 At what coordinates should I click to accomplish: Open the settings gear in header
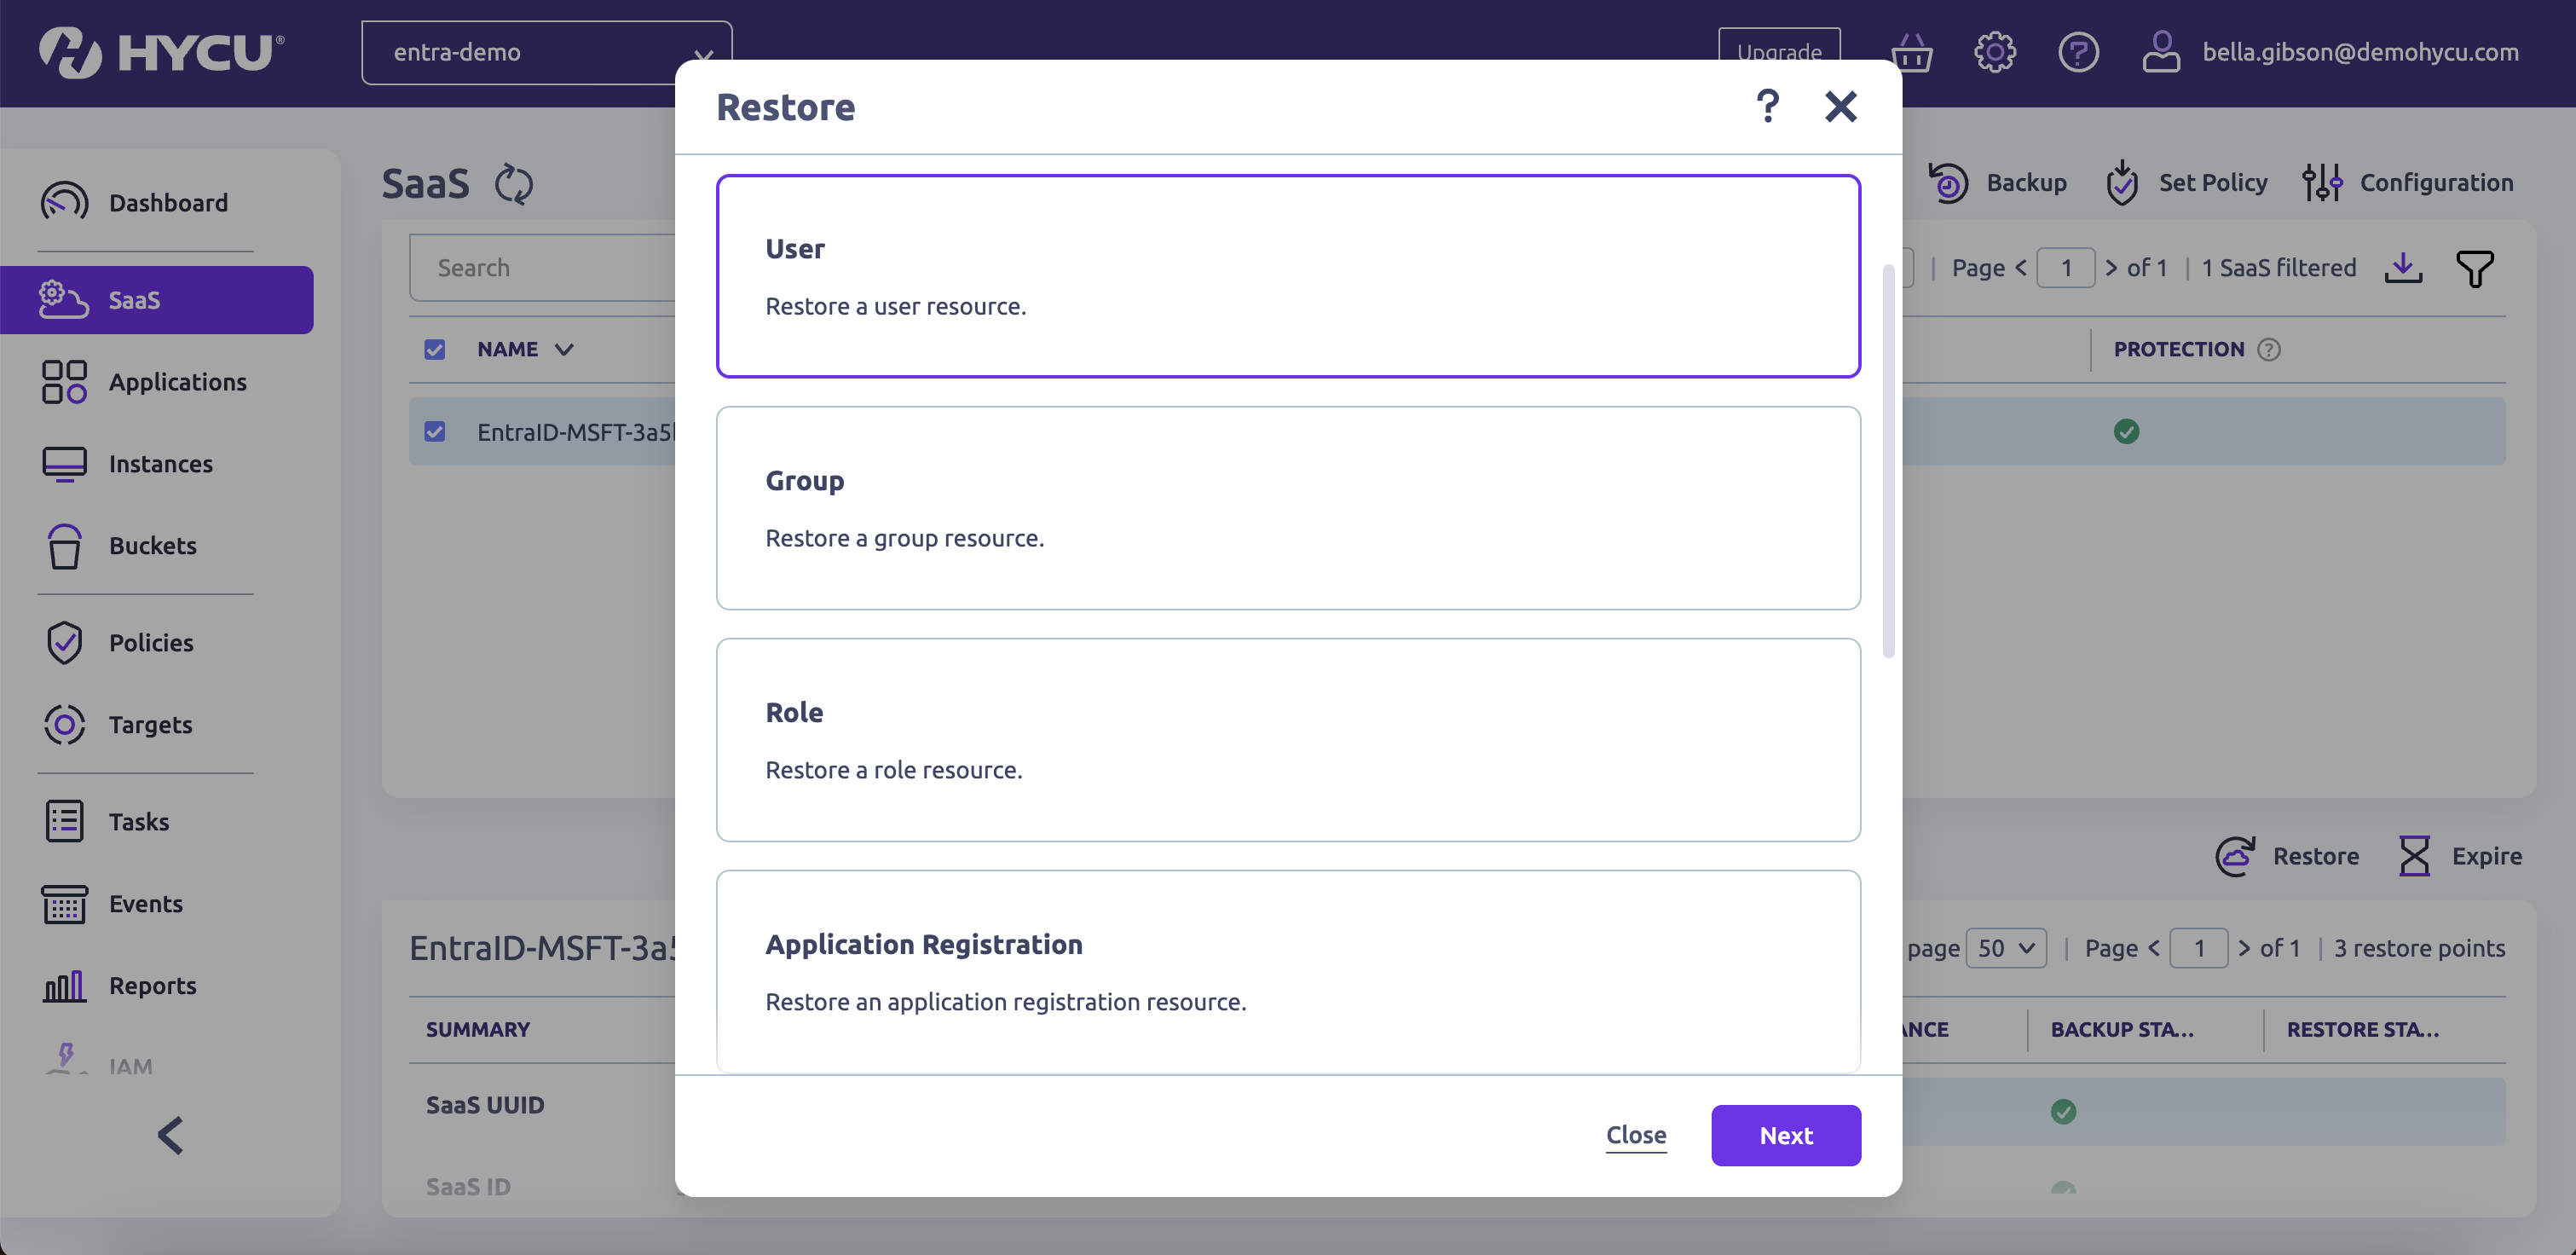(x=1994, y=52)
